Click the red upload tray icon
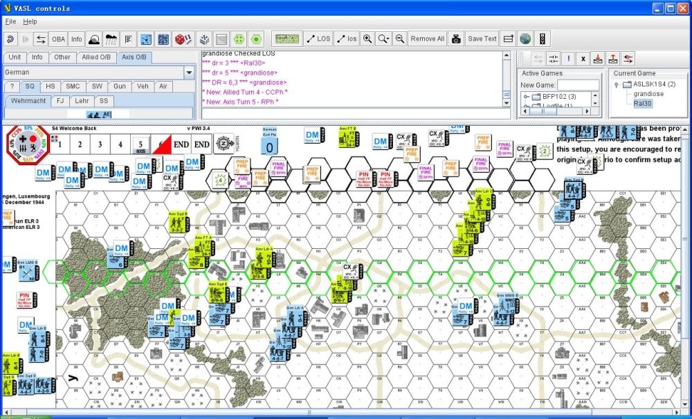This screenshot has height=419, width=692. 612,59
